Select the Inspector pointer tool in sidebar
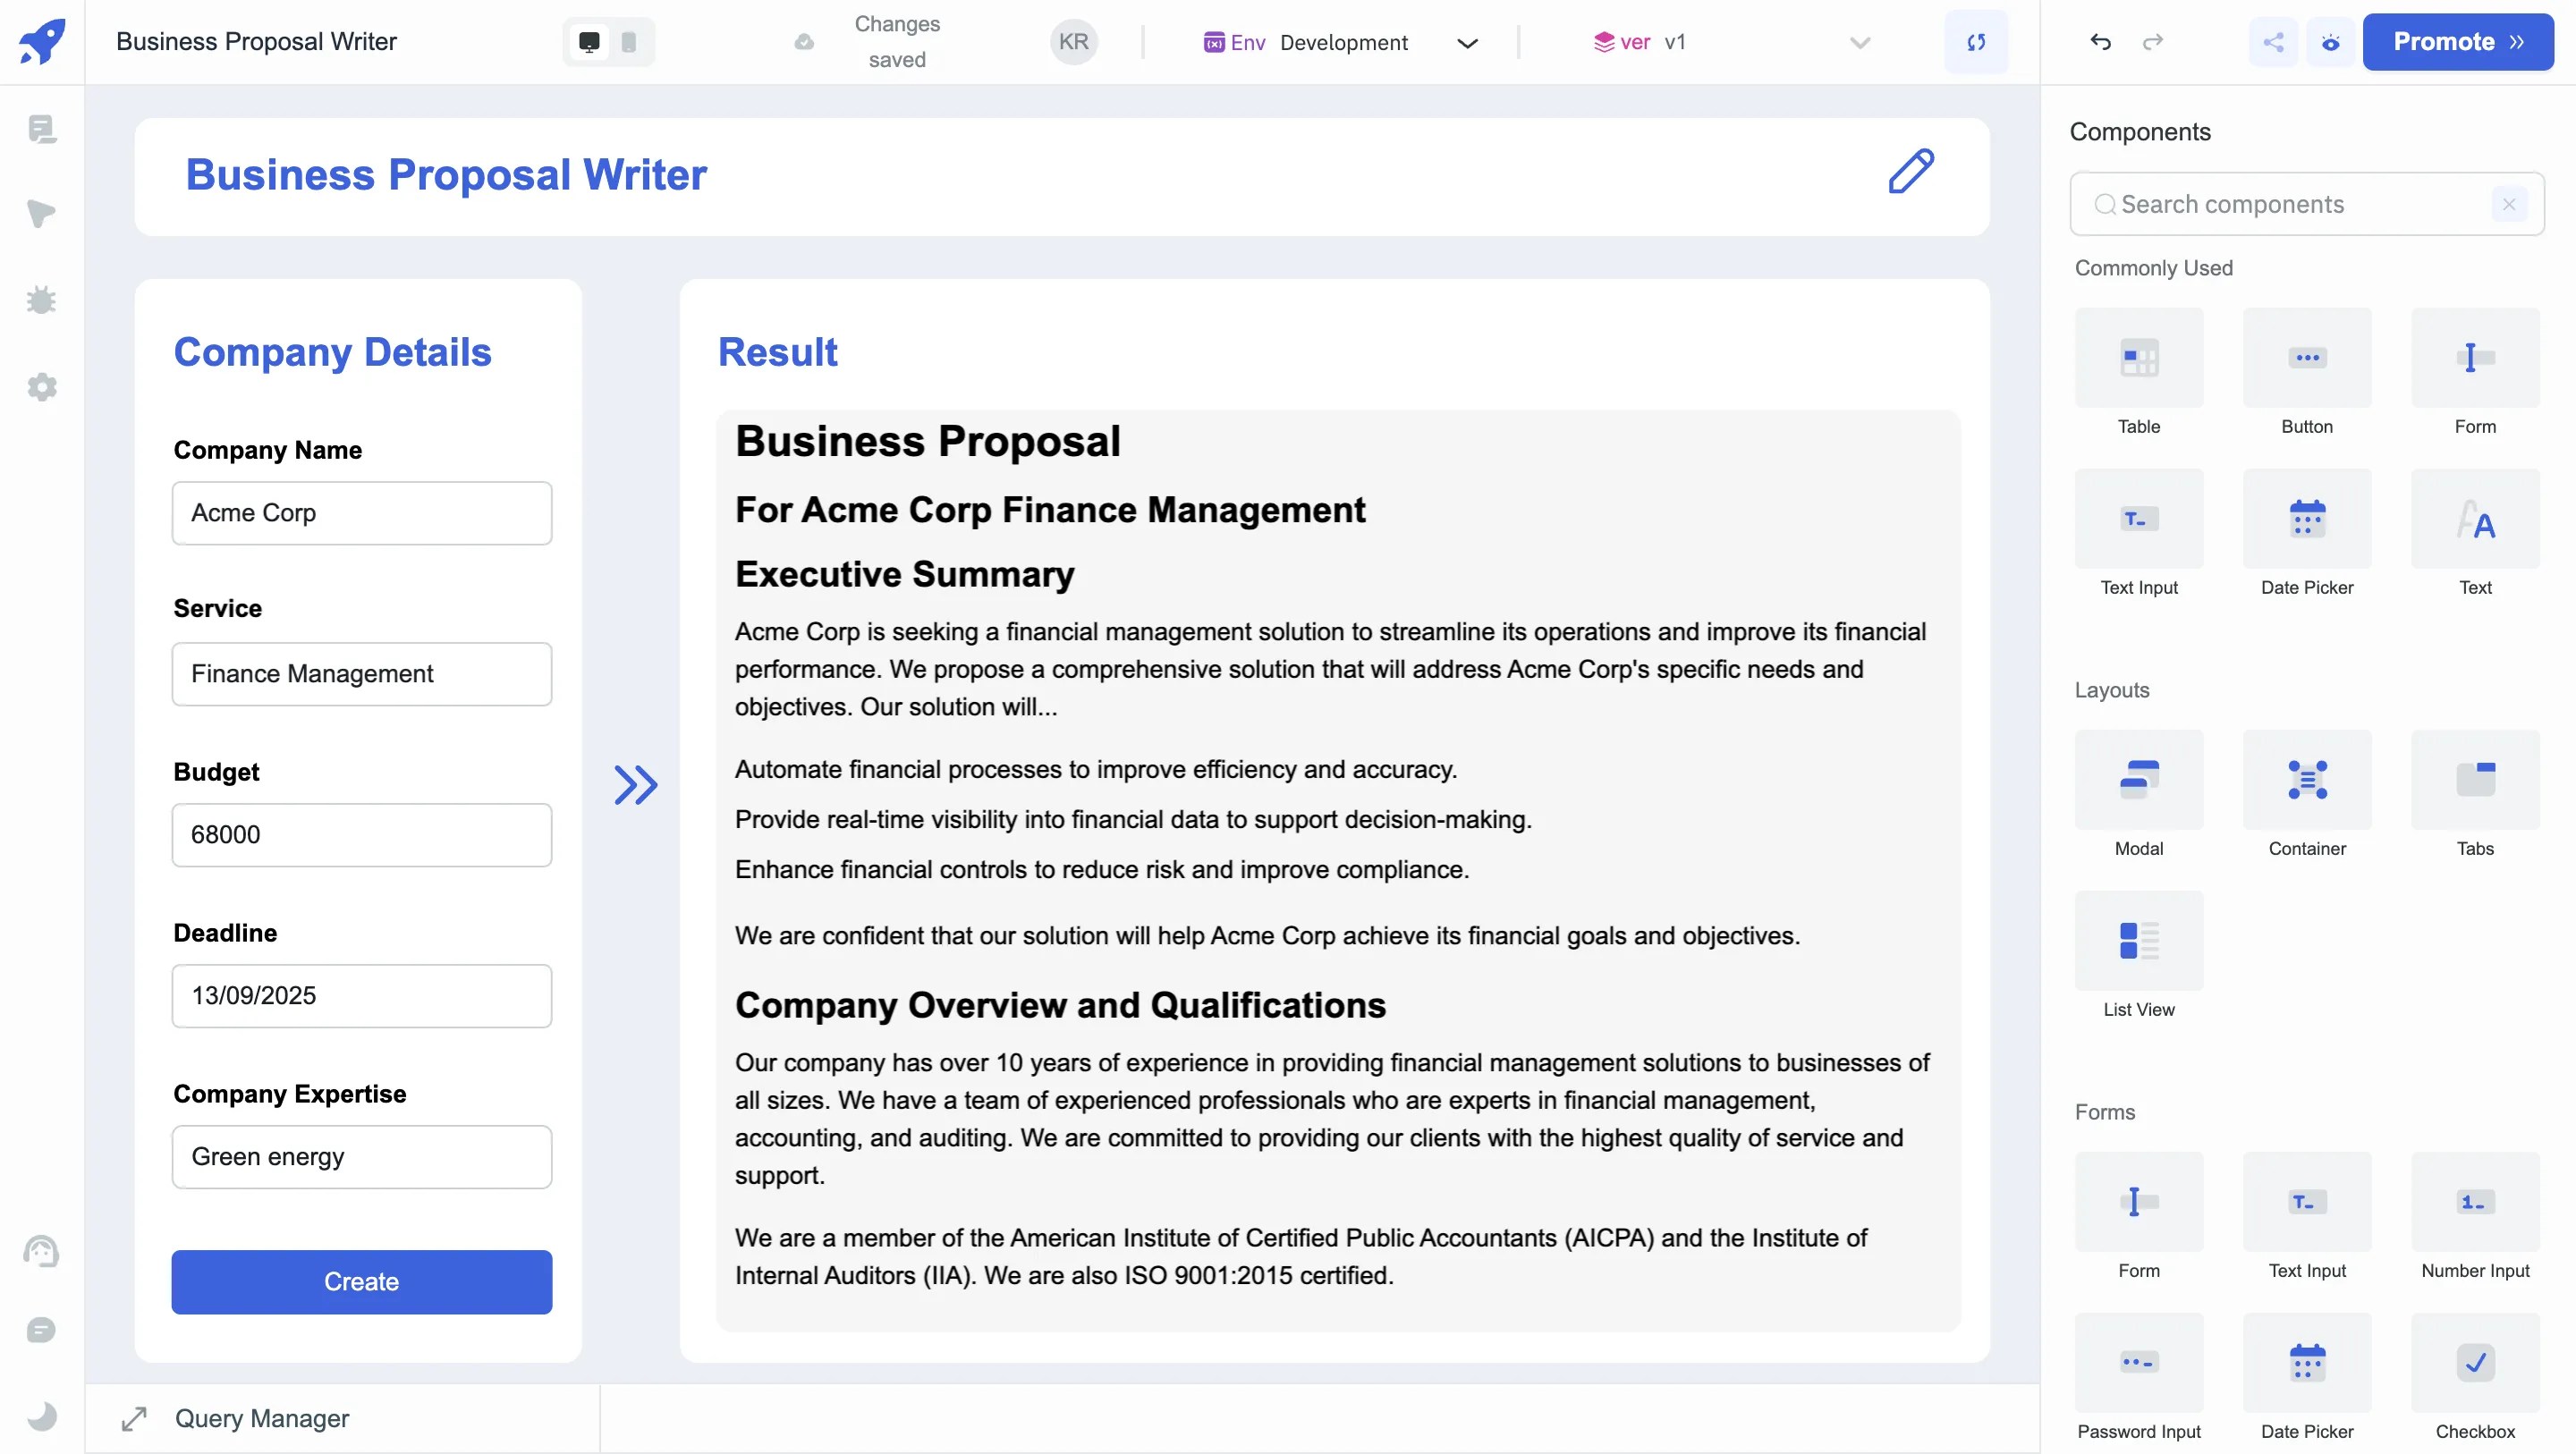 (42, 214)
